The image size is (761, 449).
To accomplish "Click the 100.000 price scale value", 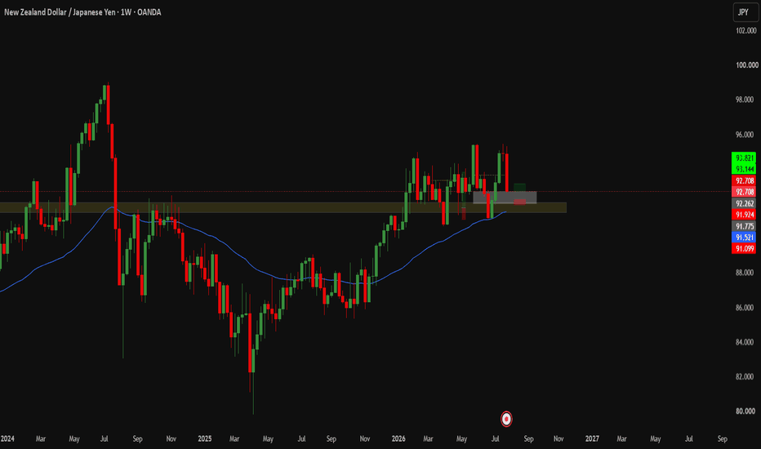I will [746, 65].
